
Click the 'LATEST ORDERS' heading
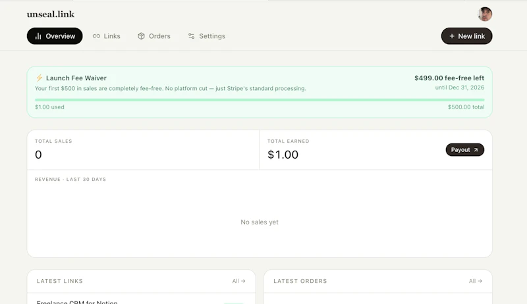pyautogui.click(x=300, y=281)
